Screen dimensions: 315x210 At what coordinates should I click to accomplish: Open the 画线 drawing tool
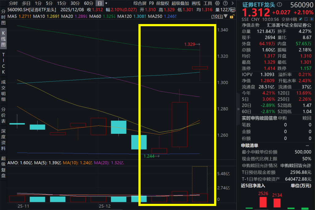tap(196, 4)
